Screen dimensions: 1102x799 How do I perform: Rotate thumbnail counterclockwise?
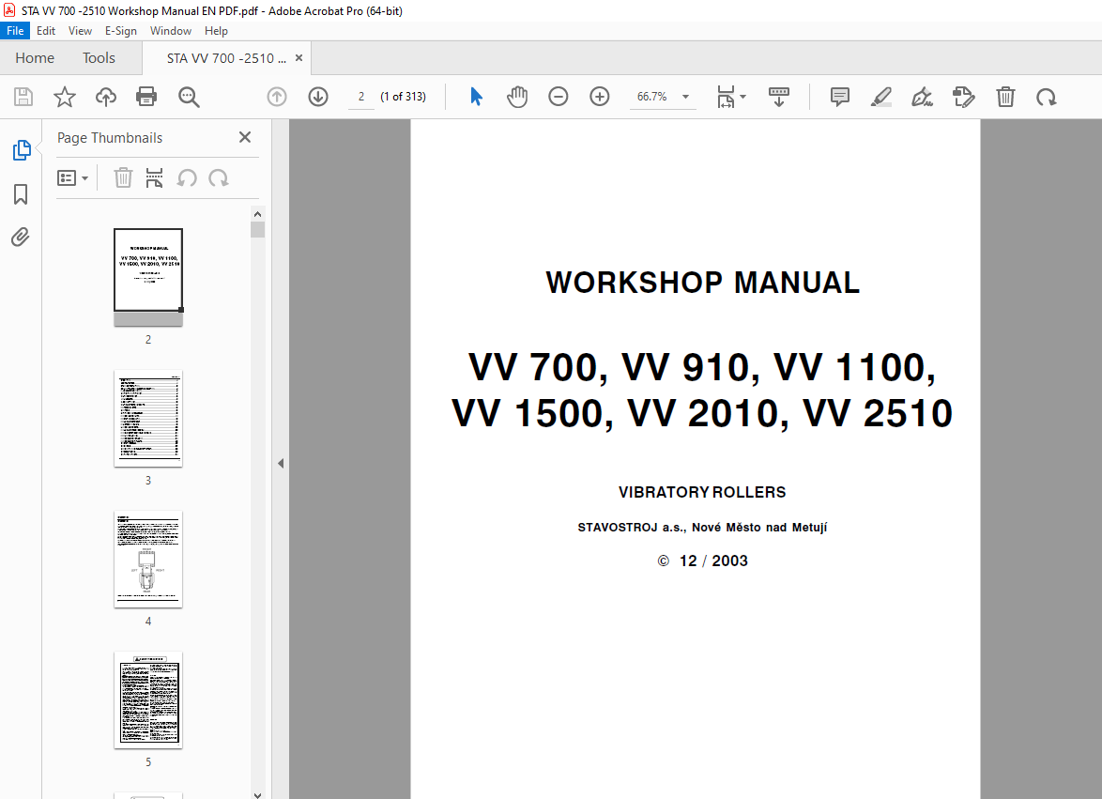[186, 177]
